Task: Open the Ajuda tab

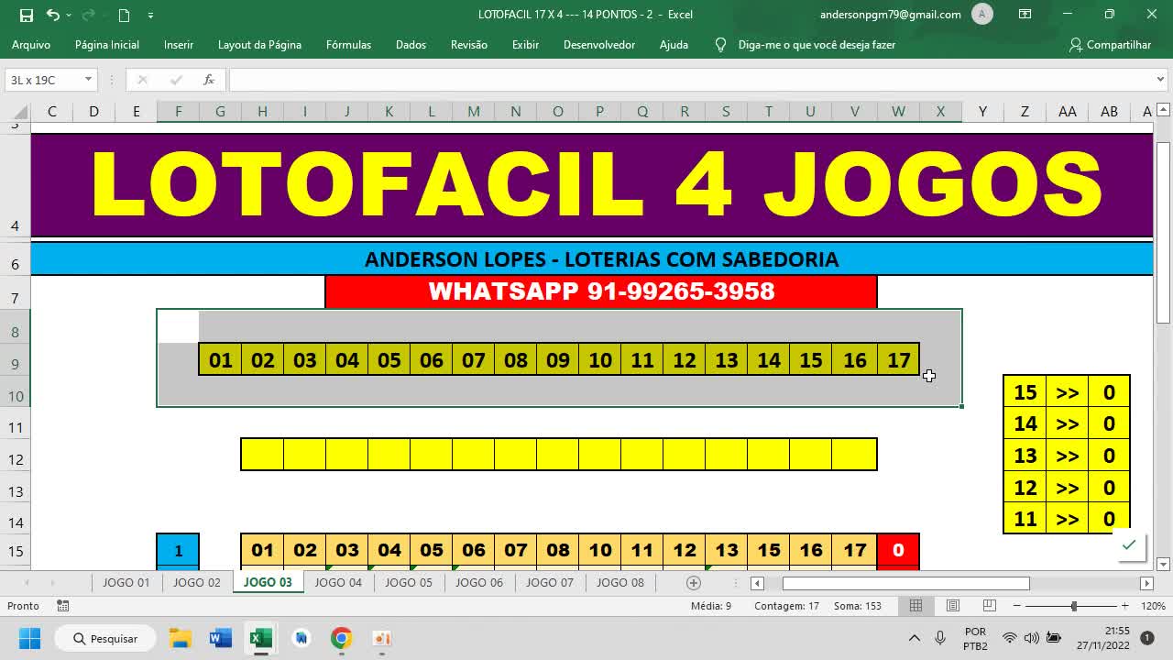Action: tap(674, 44)
